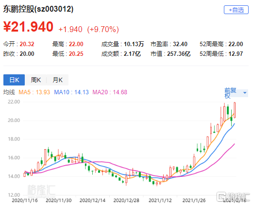
Task: Click the 2020/11/30 date axis label
Action: 59,201
